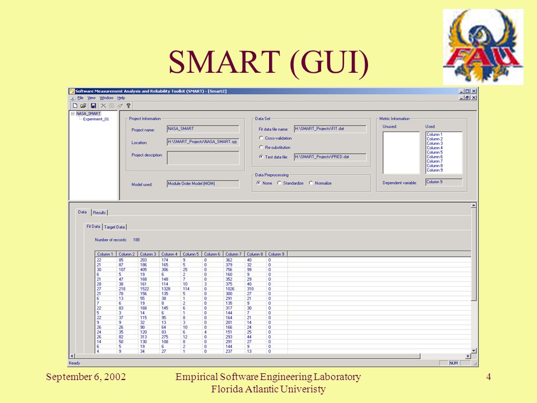Click the Project name field
The width and height of the screenshot is (537, 403).
203,129
